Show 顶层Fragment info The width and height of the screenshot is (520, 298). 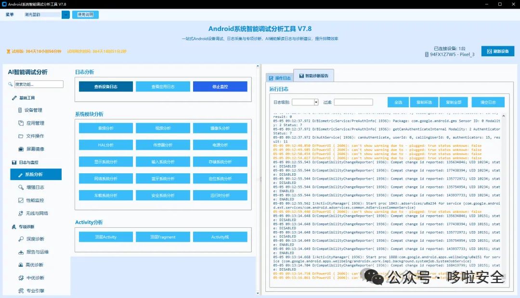[x=163, y=237]
